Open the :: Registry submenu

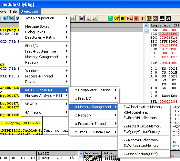(x=94, y=115)
